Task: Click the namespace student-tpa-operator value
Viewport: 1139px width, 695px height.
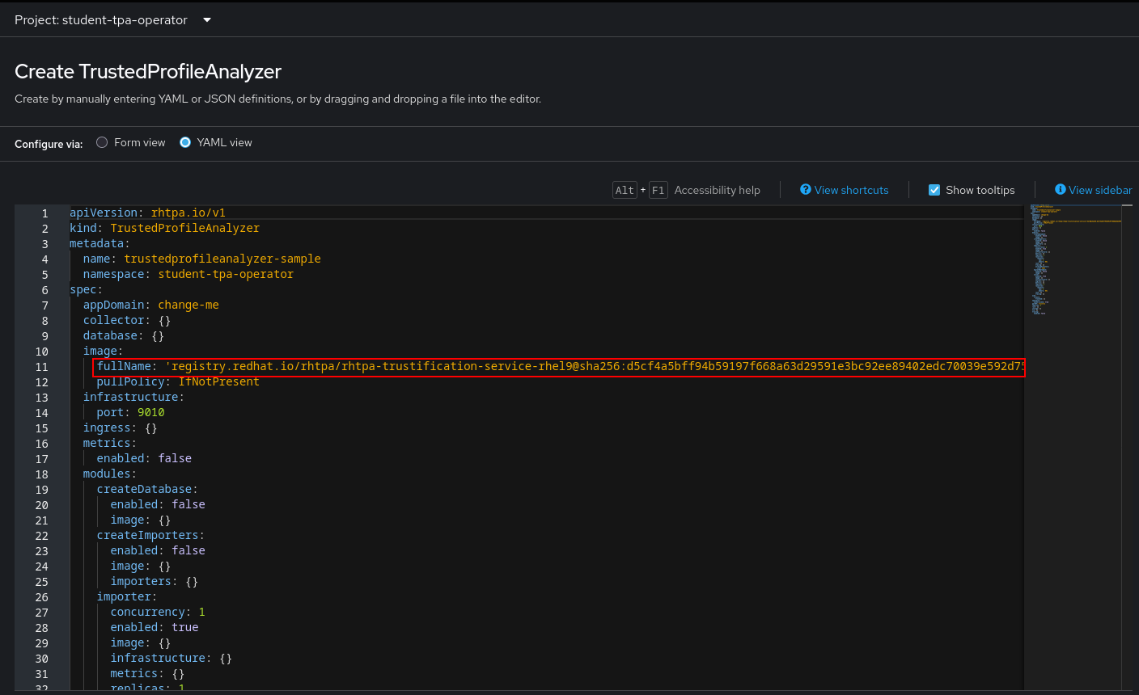Action: 227,274
